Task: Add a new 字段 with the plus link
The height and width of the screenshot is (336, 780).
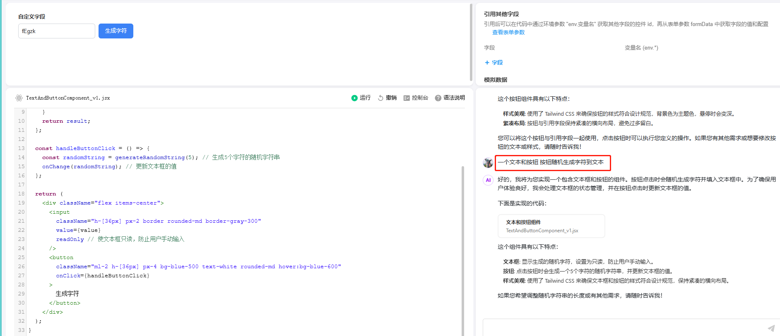Action: click(x=494, y=63)
